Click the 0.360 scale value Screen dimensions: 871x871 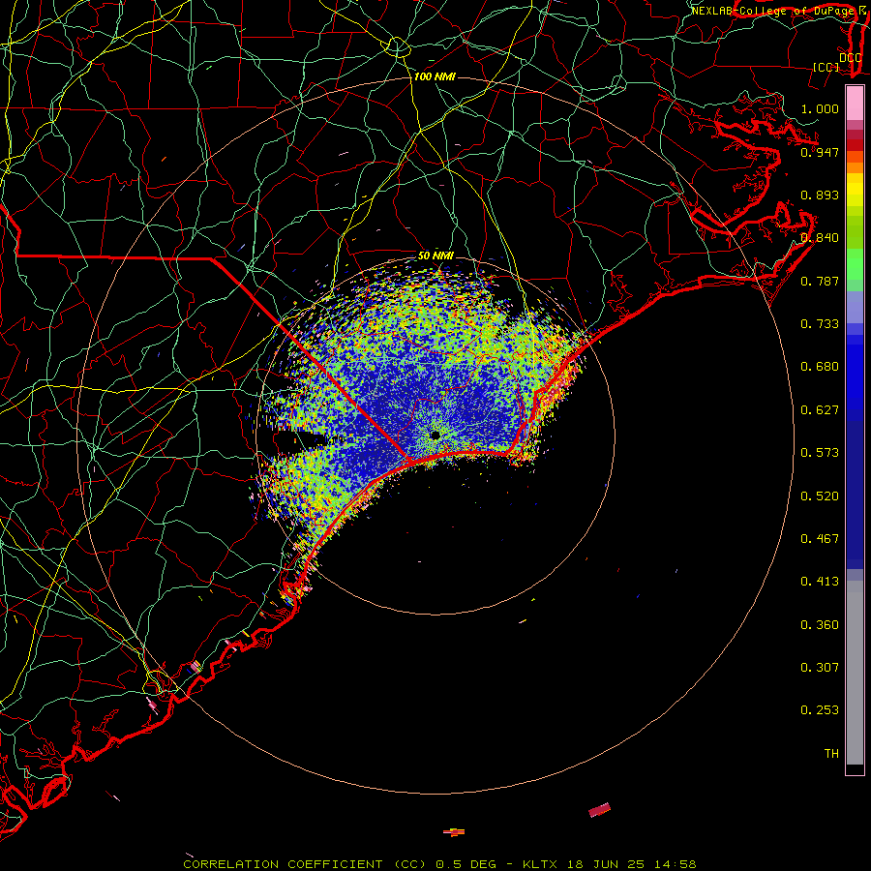[820, 625]
